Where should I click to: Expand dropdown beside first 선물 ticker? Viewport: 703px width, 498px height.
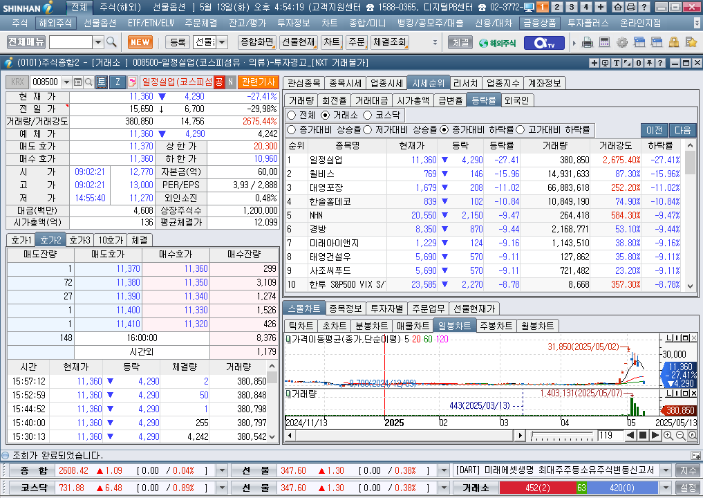point(444,470)
